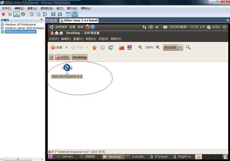Click the VMware green power on button
The width and height of the screenshot is (230, 161).
pyautogui.click(x=16, y=14)
